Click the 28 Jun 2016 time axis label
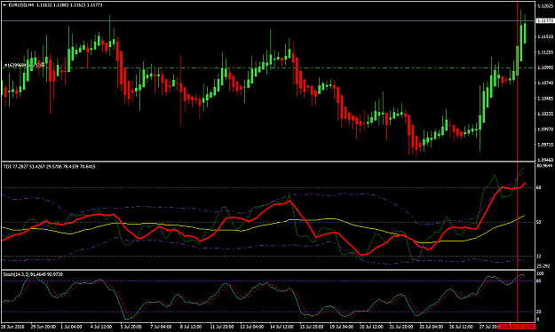Screen dimensions: 555x332 pyautogui.click(x=12, y=327)
